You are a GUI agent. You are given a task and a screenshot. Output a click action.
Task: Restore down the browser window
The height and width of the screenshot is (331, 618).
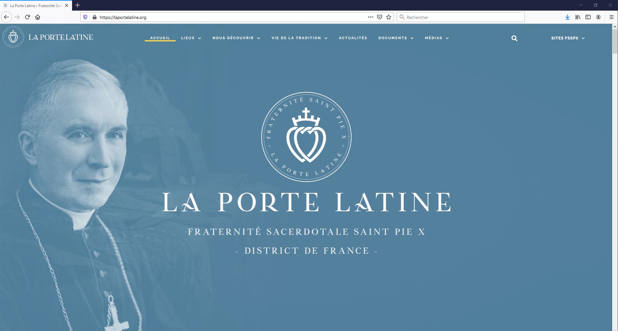[x=595, y=5]
